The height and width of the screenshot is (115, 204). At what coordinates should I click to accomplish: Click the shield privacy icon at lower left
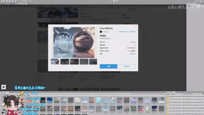pyautogui.click(x=4, y=87)
